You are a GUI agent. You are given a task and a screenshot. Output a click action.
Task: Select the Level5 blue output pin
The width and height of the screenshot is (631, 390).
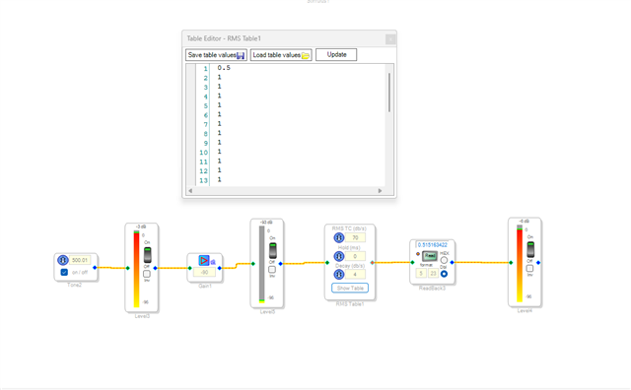280,264
